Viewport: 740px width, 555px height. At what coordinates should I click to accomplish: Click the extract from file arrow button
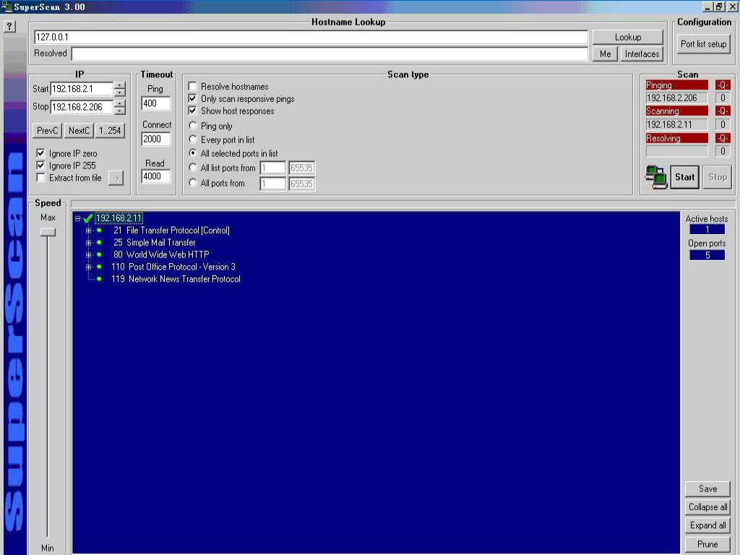tap(116, 178)
